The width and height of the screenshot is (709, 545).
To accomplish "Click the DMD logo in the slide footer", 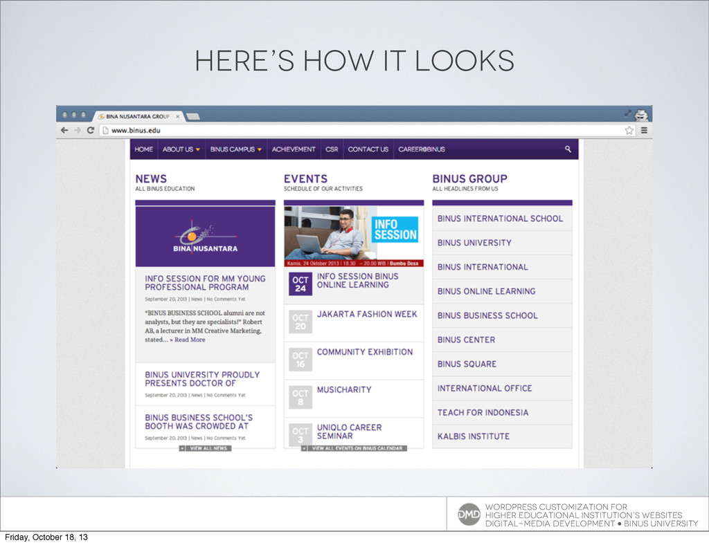I will click(469, 515).
